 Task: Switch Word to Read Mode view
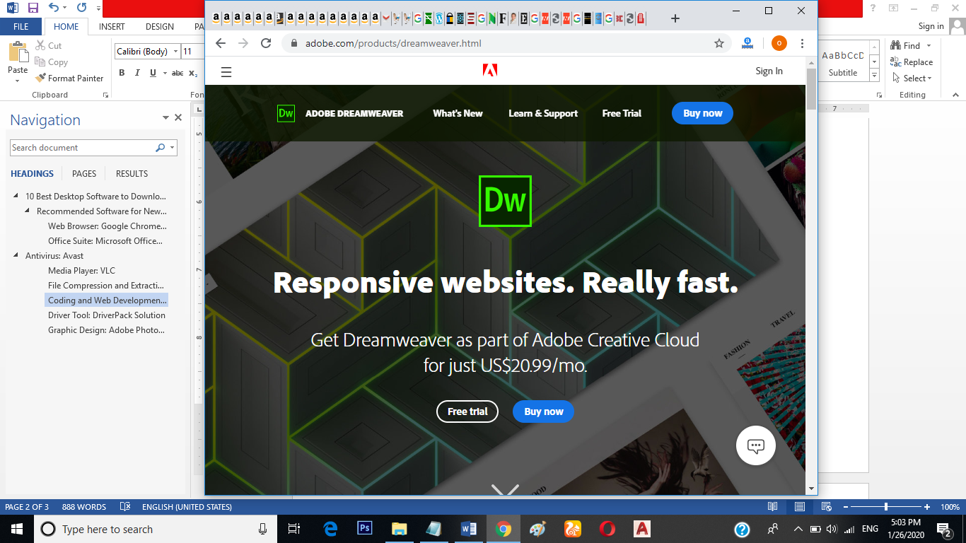tap(773, 507)
